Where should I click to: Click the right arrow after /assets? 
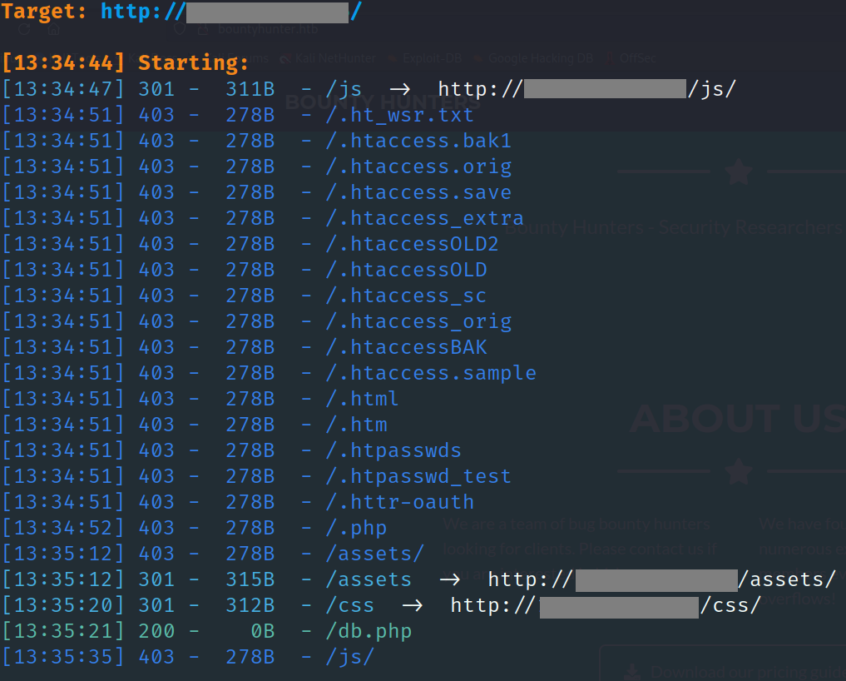coord(449,579)
